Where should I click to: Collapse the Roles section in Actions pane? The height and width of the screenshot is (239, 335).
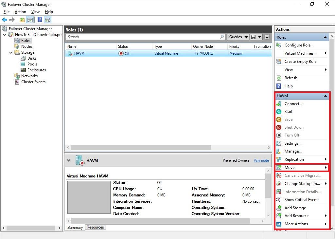click(325, 37)
